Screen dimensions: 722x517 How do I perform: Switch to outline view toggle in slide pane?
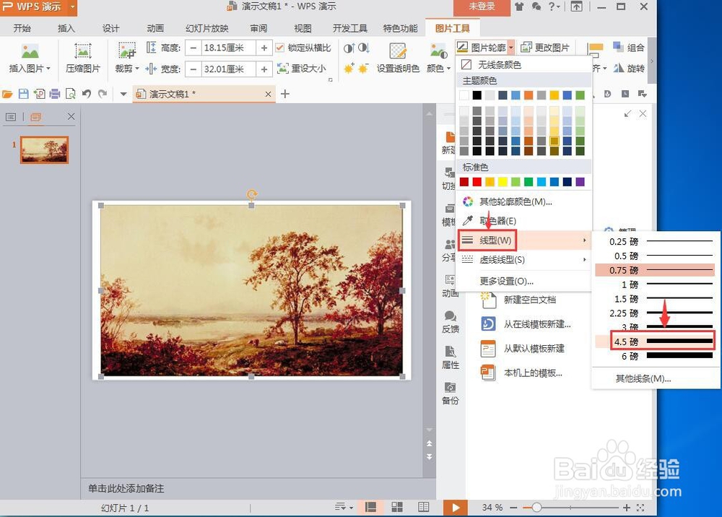coord(11,117)
